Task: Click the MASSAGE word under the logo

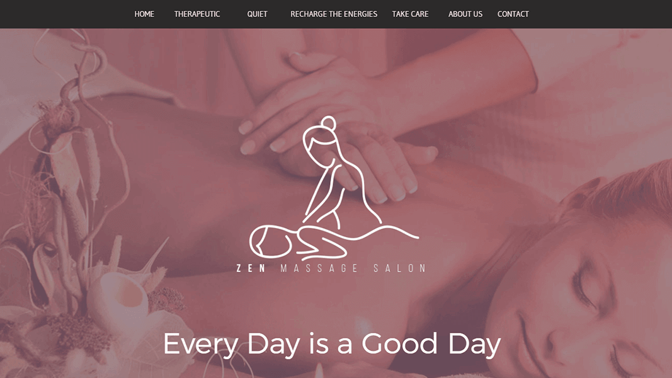Action: click(319, 268)
